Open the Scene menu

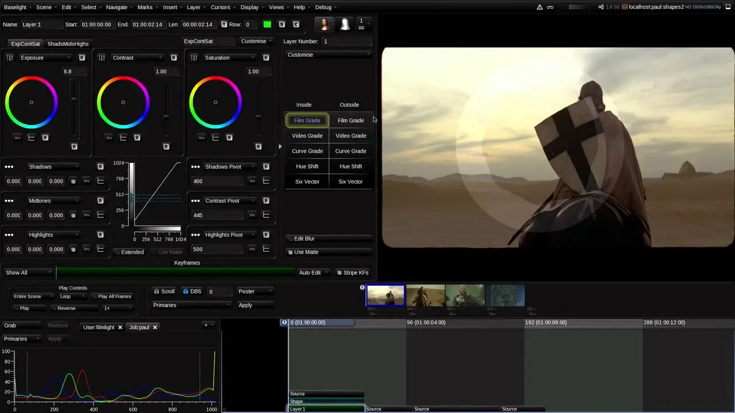click(44, 7)
